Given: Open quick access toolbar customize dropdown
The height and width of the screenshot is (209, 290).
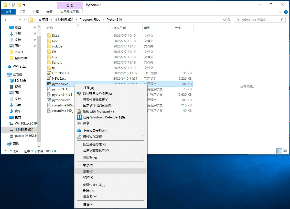Looking at the screenshot, I should point(24,5).
